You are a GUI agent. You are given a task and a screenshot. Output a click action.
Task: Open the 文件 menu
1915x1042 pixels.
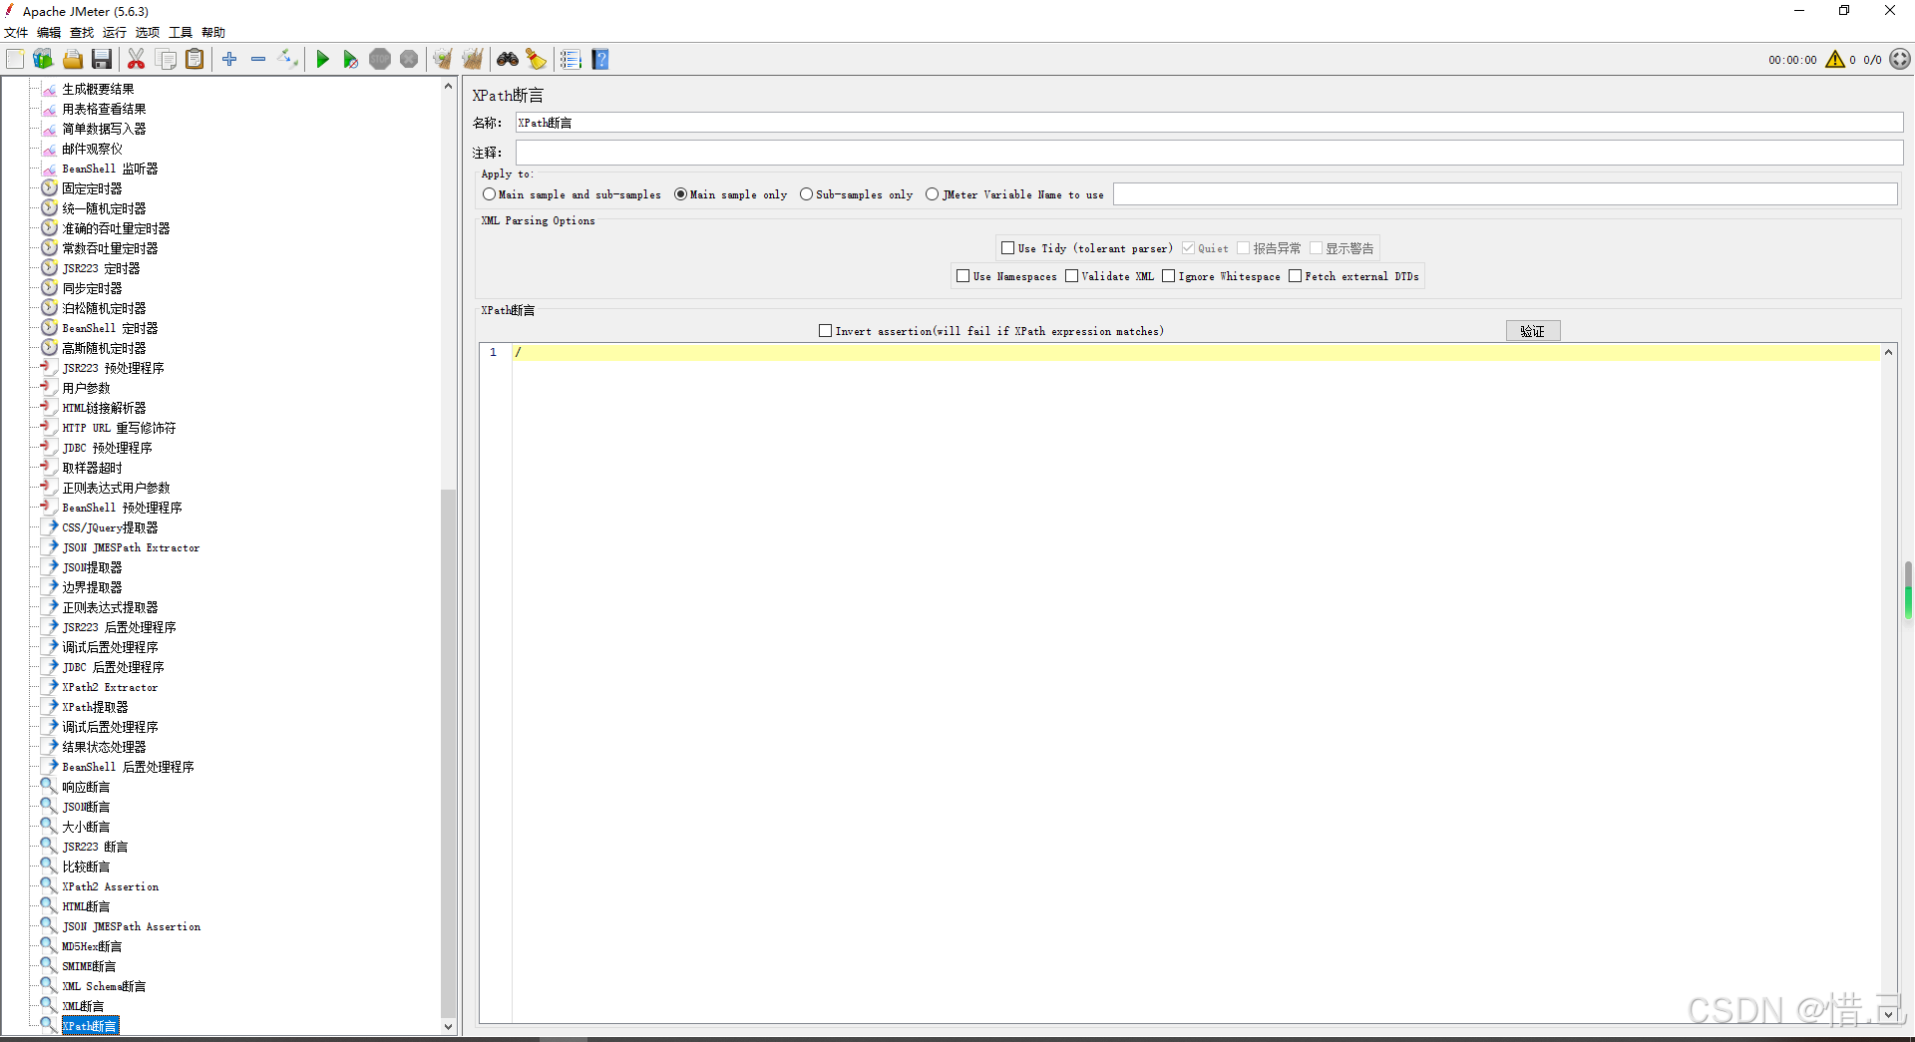point(16,33)
